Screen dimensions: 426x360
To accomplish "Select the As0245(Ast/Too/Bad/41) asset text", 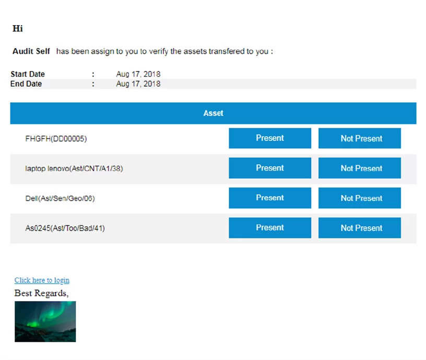I will coord(65,228).
